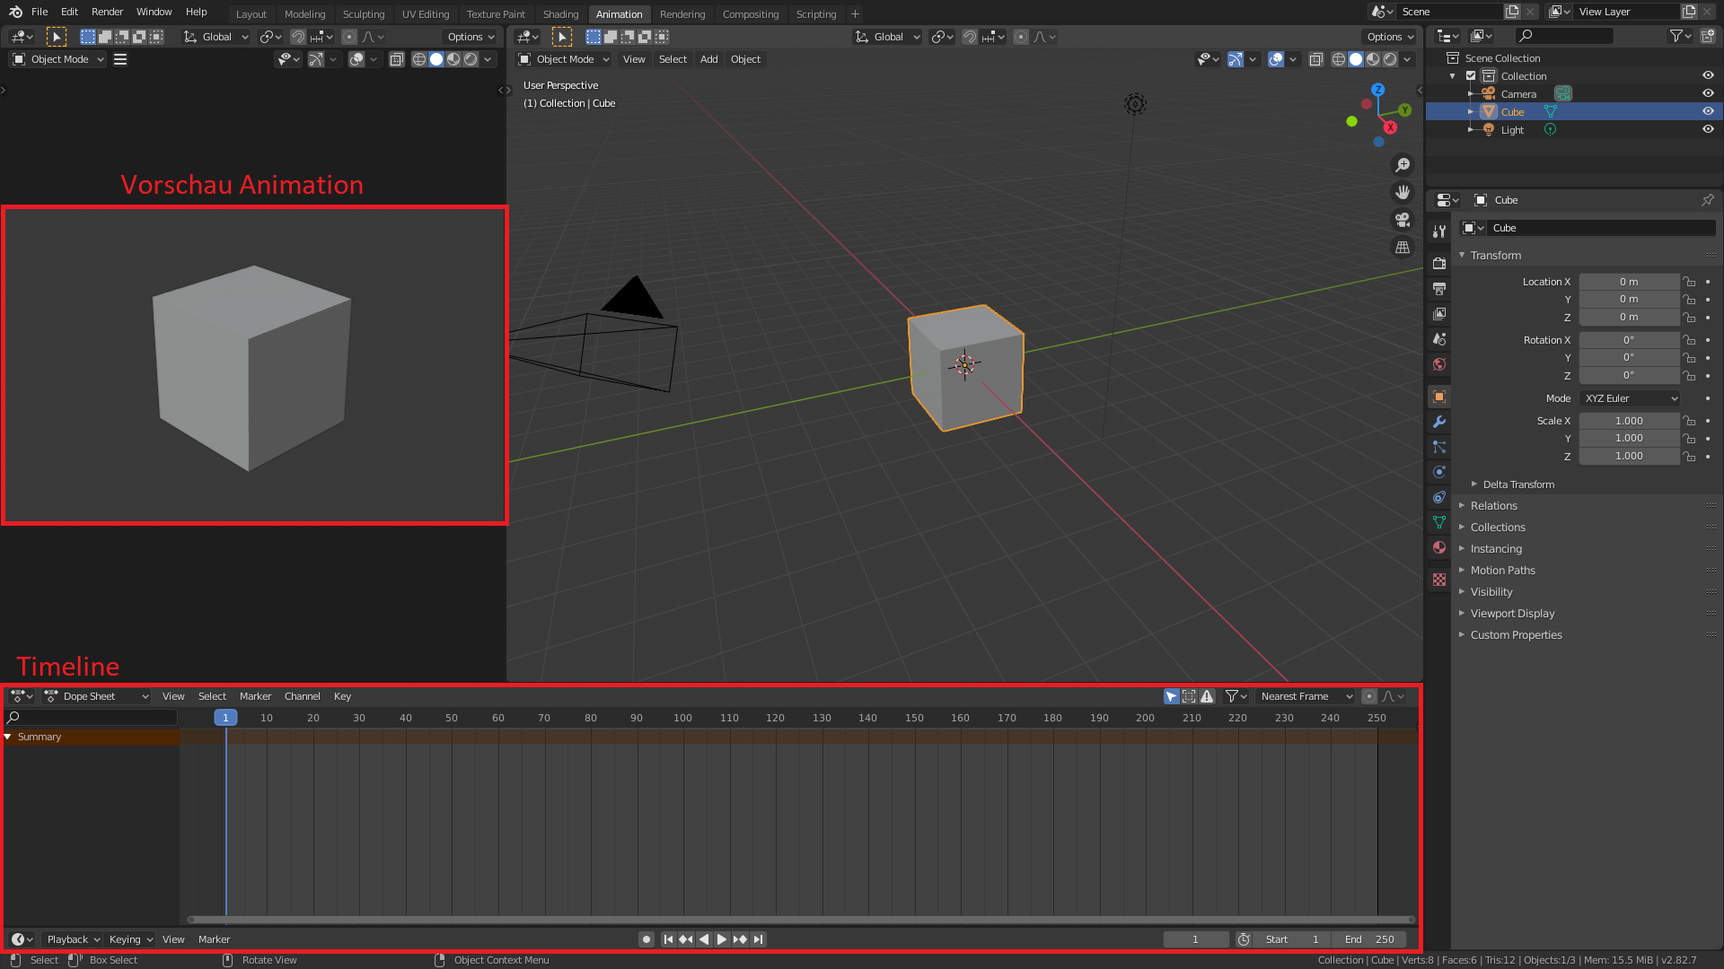Jump to the first frame of the timeline
1724x969 pixels.
coord(668,939)
